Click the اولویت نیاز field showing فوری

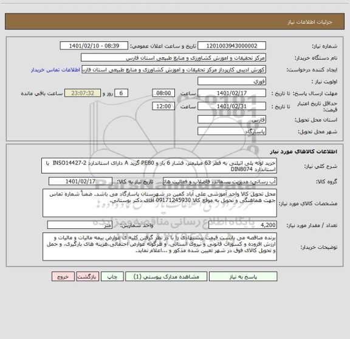click(232, 81)
